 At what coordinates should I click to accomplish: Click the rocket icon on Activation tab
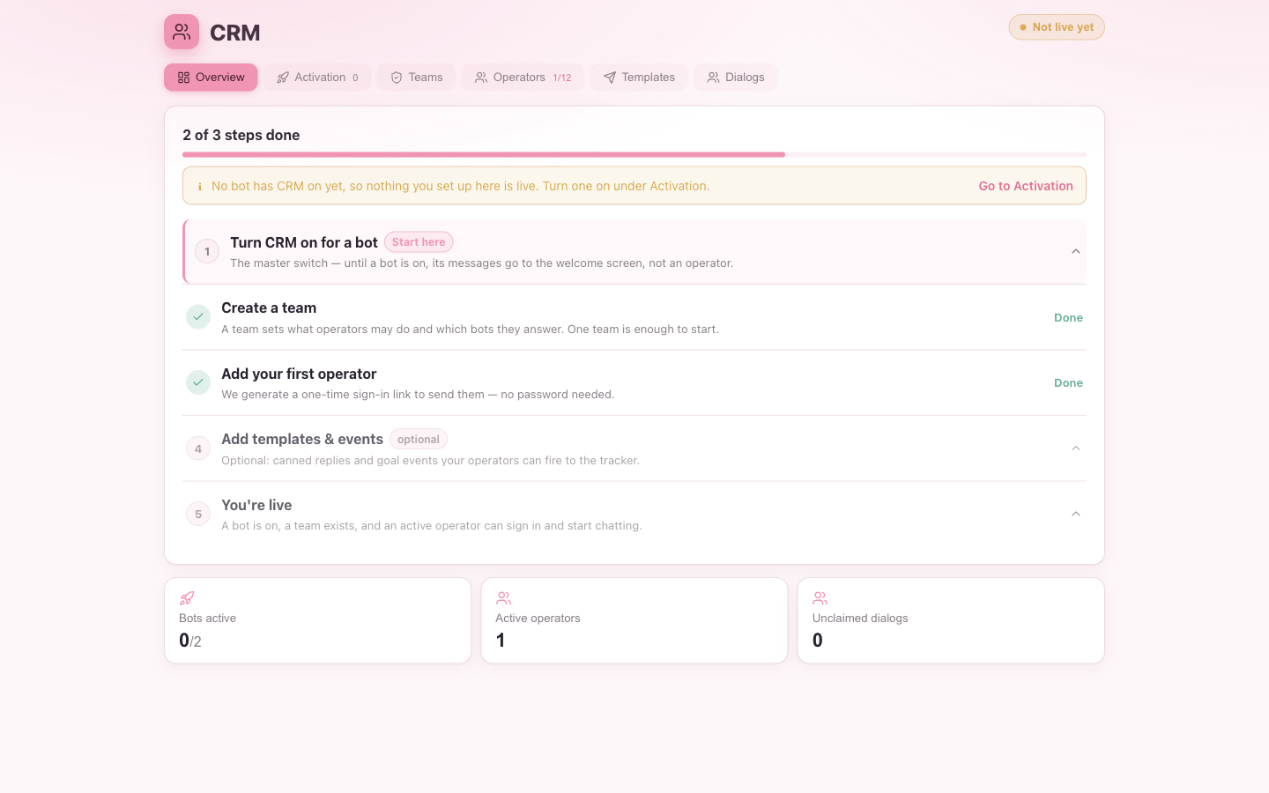pos(283,78)
